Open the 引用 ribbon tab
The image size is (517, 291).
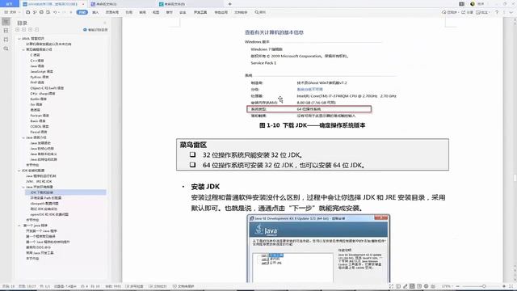[129, 12]
